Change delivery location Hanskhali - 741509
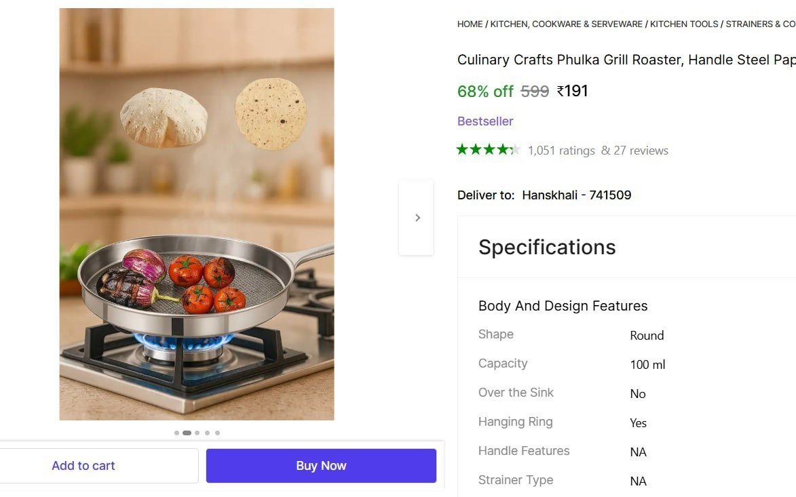This screenshot has width=796, height=497. tap(577, 195)
